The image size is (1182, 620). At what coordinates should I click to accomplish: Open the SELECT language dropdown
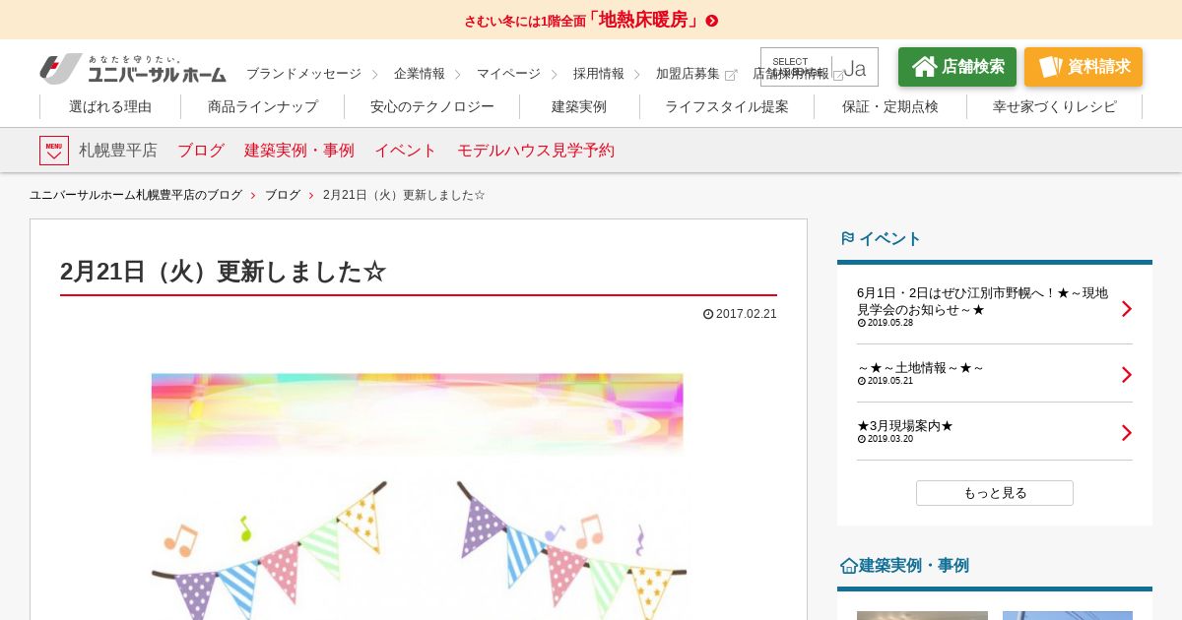(x=820, y=67)
